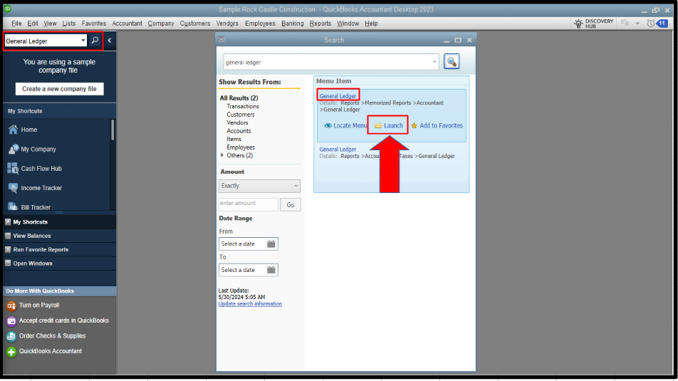Open the Home shortcut icon
Screen dimensions: 678x381
tap(13, 130)
